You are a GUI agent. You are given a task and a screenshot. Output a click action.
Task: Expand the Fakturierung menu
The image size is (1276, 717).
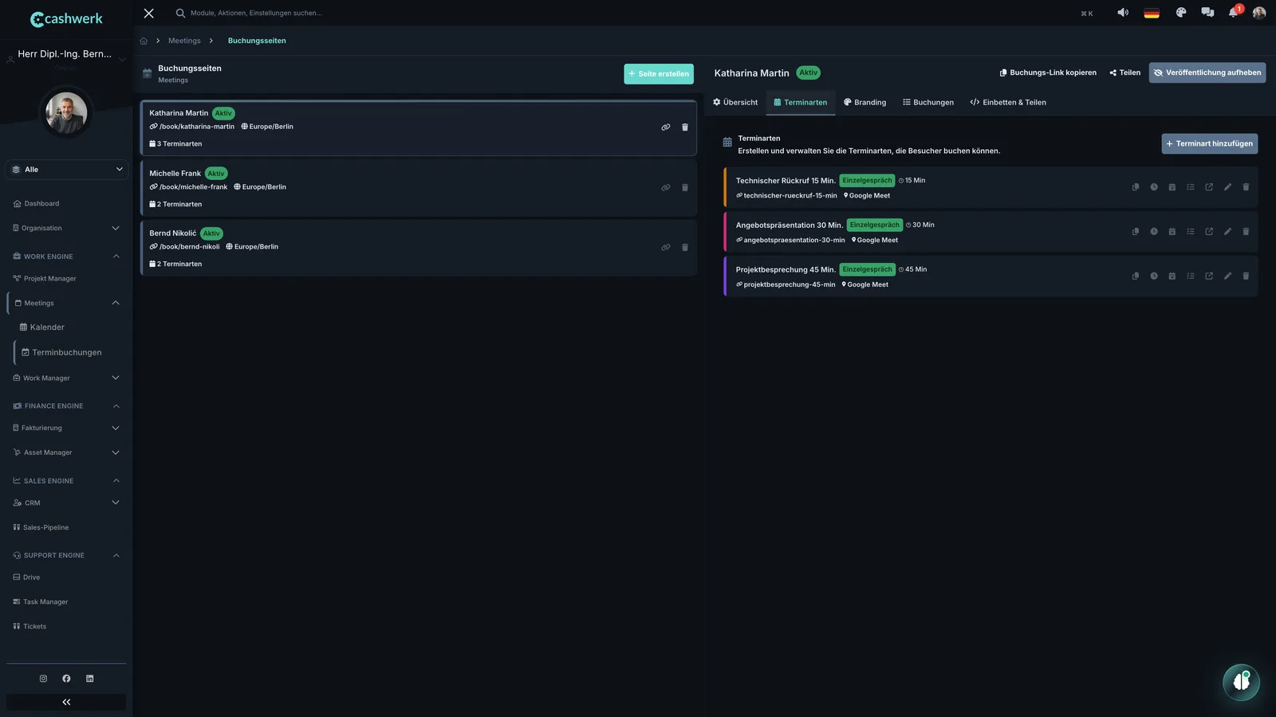pos(67,429)
